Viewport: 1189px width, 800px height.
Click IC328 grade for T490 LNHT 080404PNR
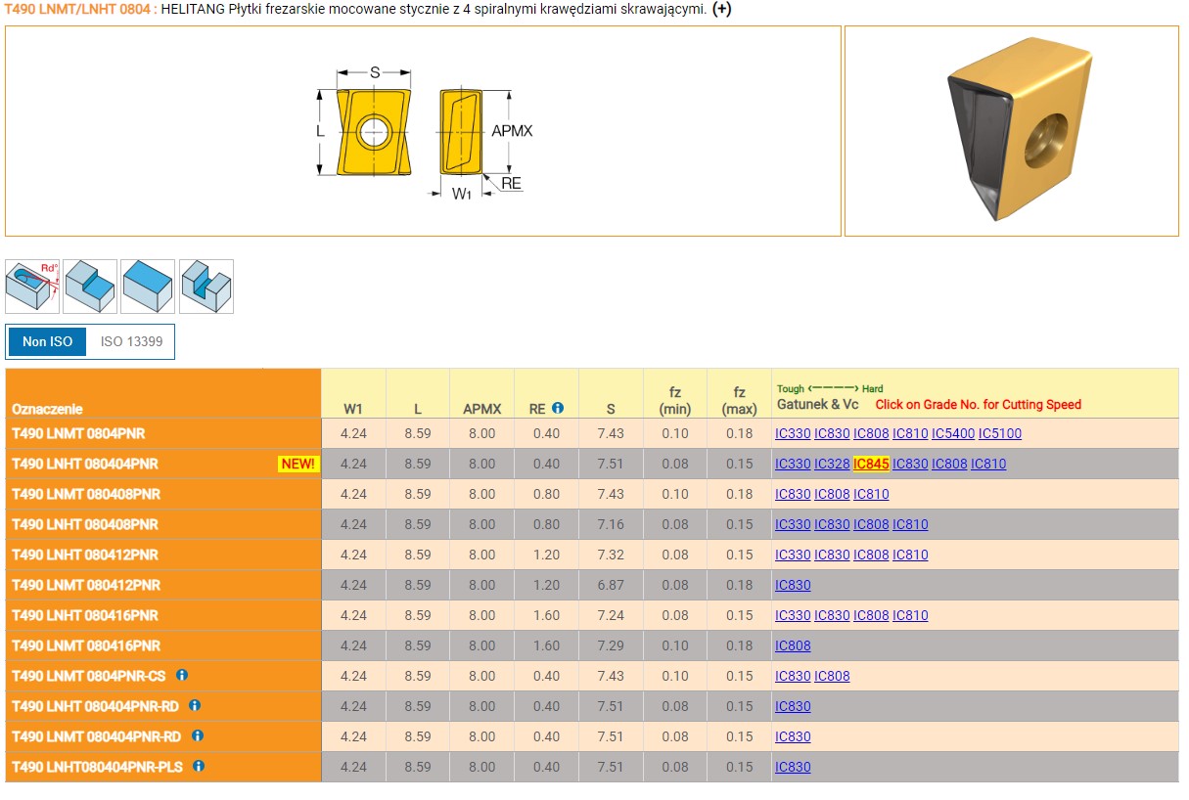pyautogui.click(x=832, y=464)
